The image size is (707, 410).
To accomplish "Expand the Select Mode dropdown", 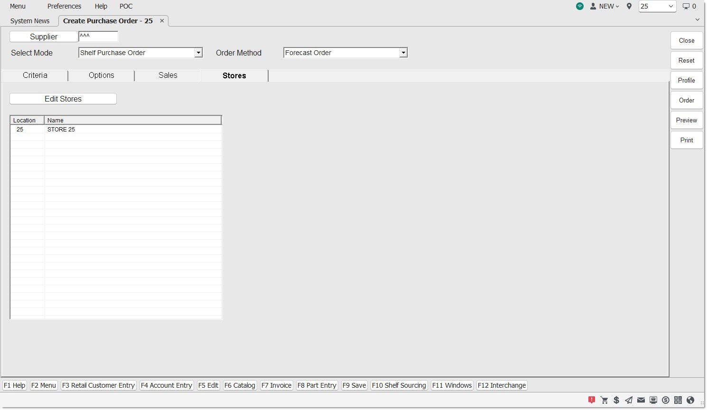I will click(198, 53).
